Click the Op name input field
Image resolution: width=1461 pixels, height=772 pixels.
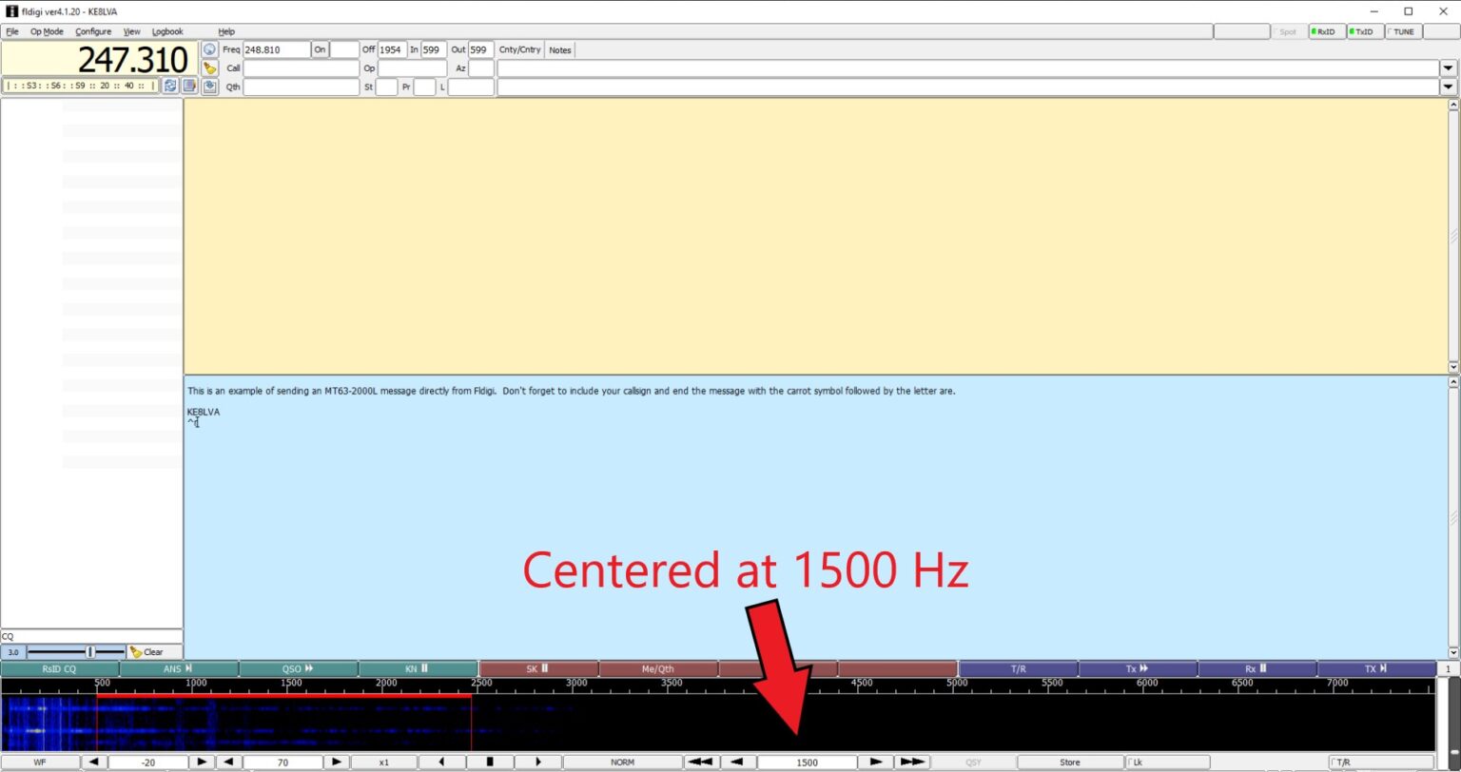(413, 68)
